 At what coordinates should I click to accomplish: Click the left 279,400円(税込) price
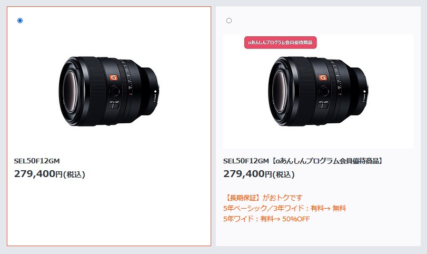(x=49, y=174)
